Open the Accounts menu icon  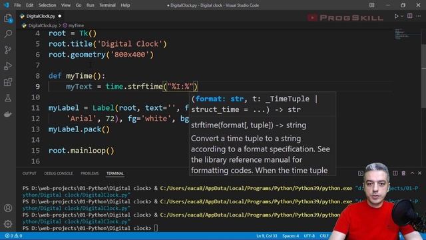coord(8,208)
